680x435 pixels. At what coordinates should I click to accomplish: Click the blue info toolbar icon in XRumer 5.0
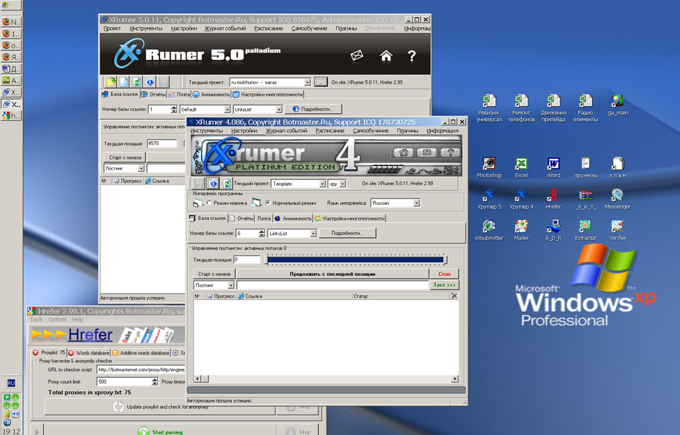coord(150,82)
